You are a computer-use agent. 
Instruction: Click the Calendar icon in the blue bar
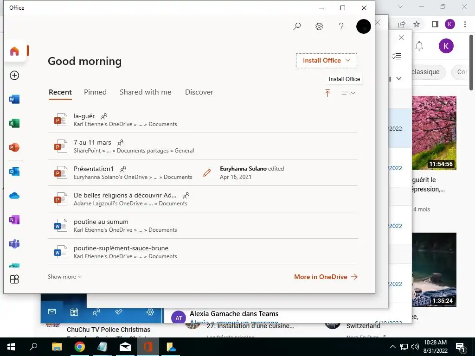click(74, 312)
